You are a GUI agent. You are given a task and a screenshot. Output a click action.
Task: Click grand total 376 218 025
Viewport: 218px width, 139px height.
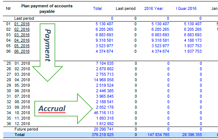(103, 135)
